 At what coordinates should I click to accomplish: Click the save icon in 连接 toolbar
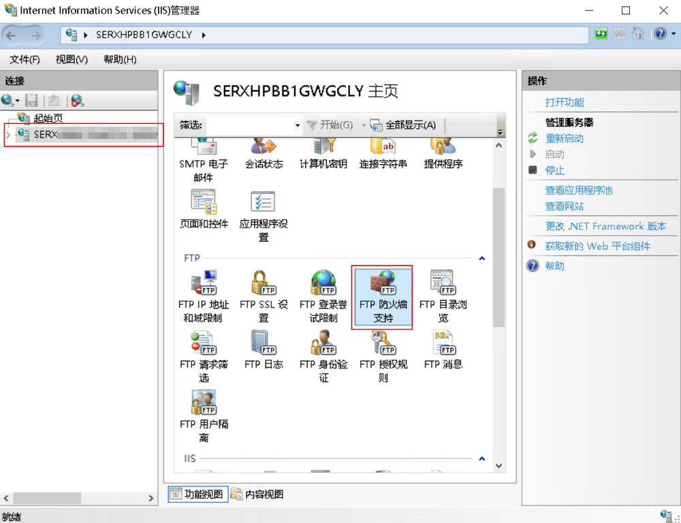(31, 100)
